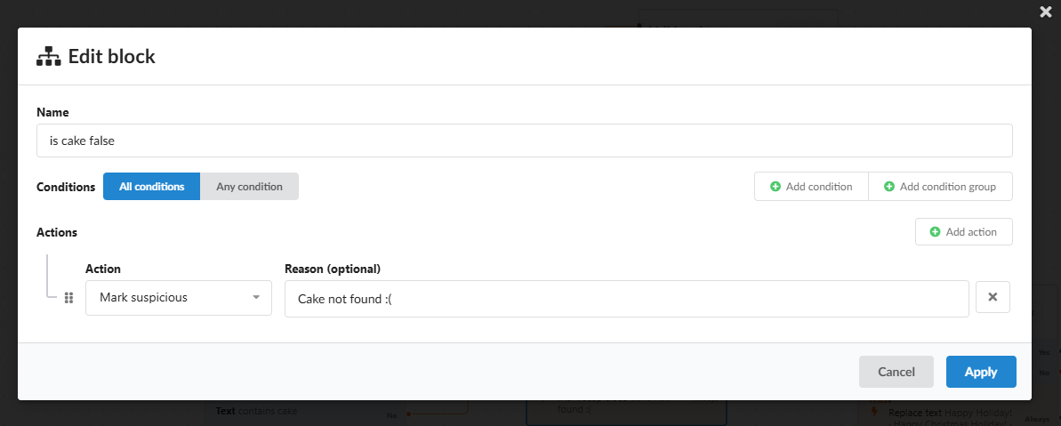This screenshot has height=426, width=1061.
Task: Click the lightning bolt icon beside Replace text
Action: tap(875, 412)
